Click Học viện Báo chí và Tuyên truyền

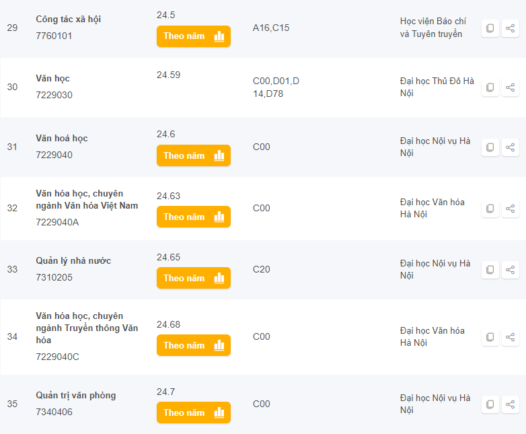433,28
